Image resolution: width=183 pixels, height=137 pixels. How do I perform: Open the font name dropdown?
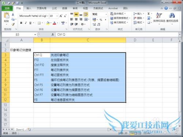coord(48,16)
